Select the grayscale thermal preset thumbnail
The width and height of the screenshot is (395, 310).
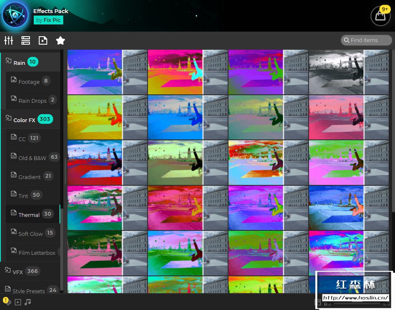[x=349, y=72]
